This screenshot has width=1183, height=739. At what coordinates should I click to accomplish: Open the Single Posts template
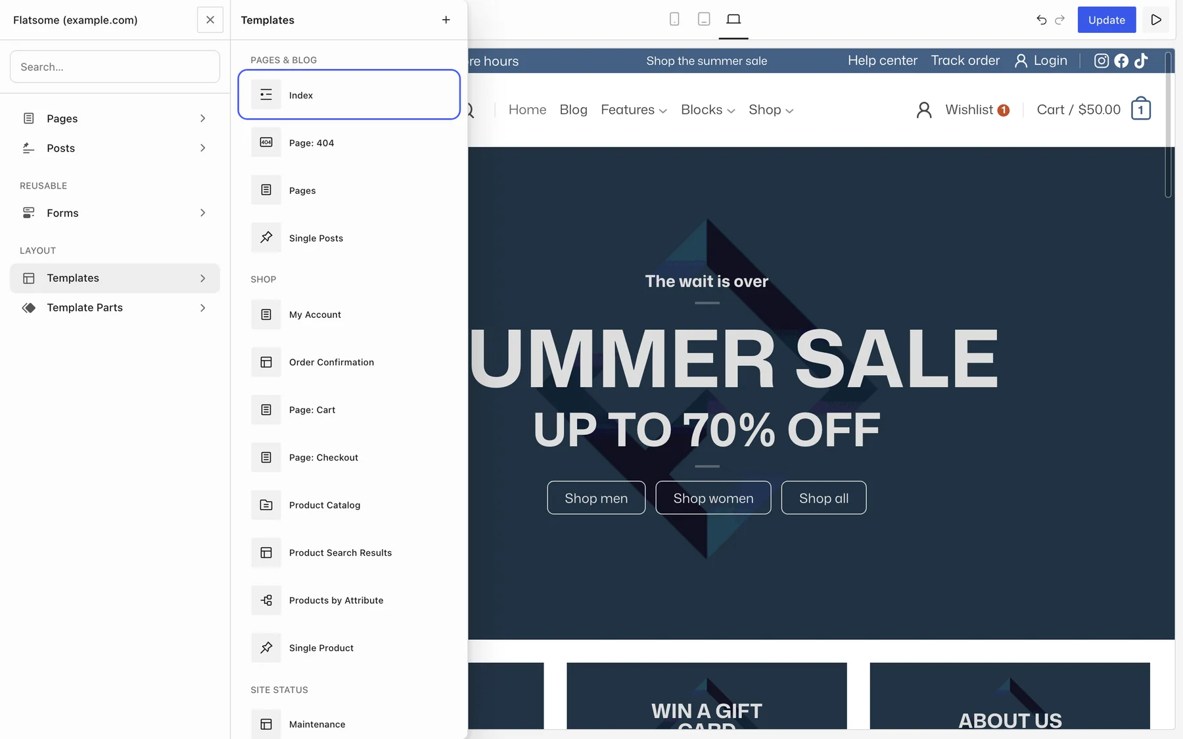[349, 238]
